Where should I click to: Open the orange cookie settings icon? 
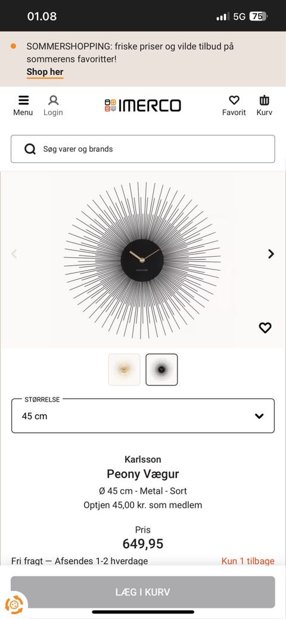click(14, 604)
